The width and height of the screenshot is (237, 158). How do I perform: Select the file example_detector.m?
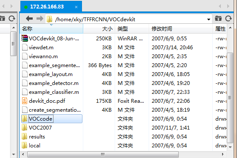tap(54, 83)
